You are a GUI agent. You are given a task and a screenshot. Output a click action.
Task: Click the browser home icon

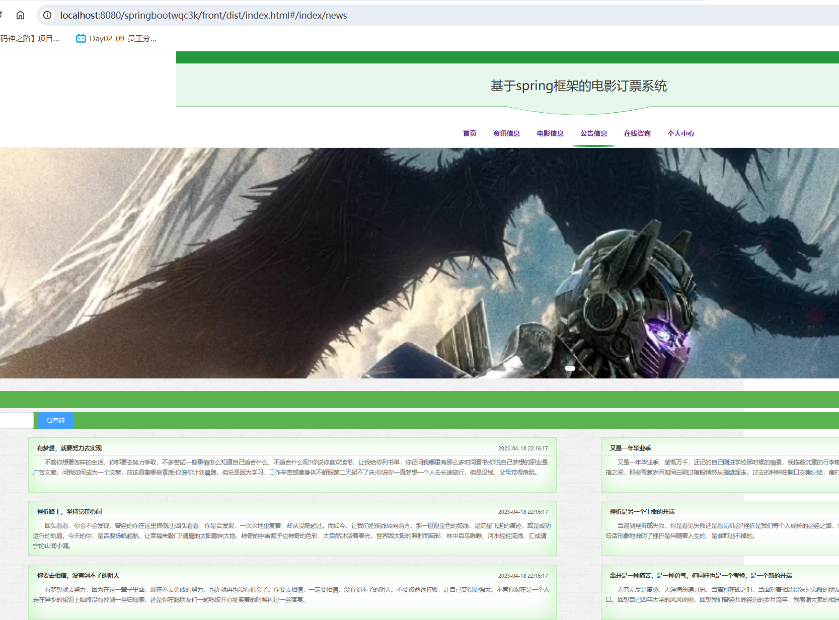[20, 15]
